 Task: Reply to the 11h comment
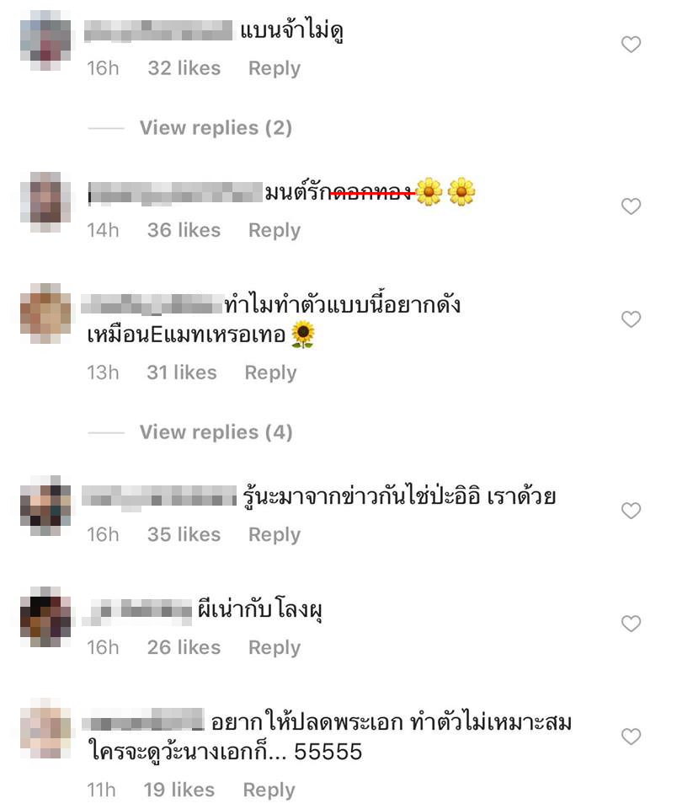tap(269, 790)
